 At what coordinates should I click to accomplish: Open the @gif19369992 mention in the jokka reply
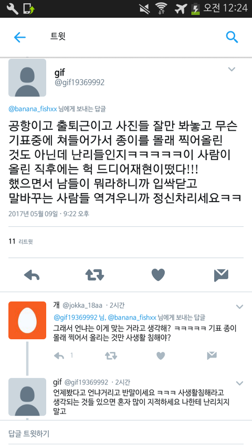tap(76, 317)
